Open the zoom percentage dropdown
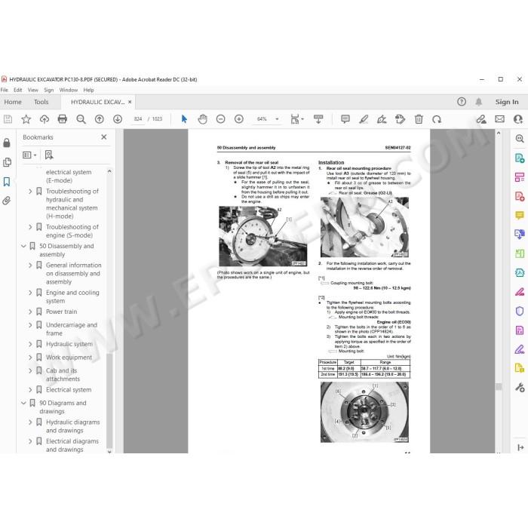The width and height of the screenshot is (528, 528). [x=277, y=119]
